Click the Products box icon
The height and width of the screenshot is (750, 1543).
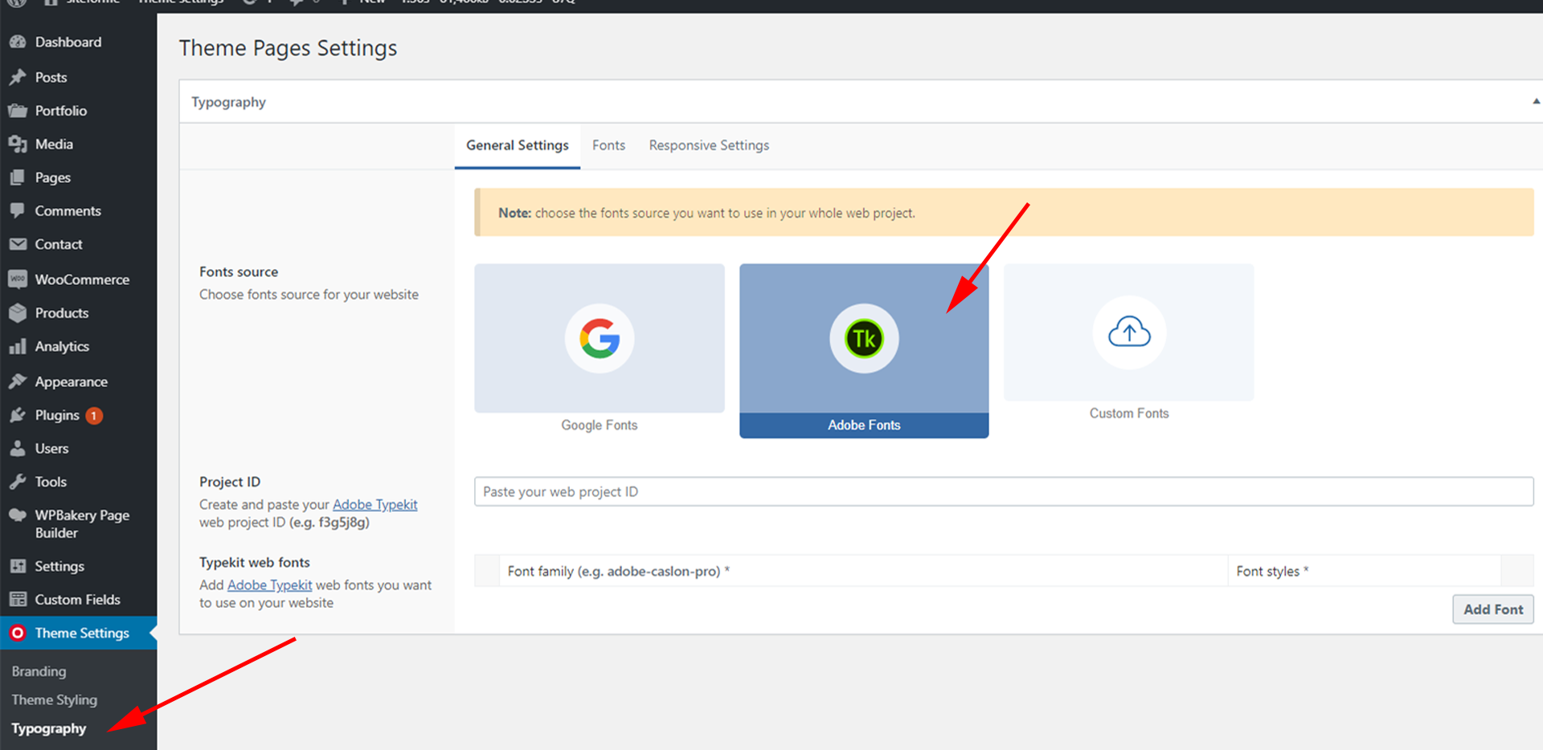coord(18,313)
